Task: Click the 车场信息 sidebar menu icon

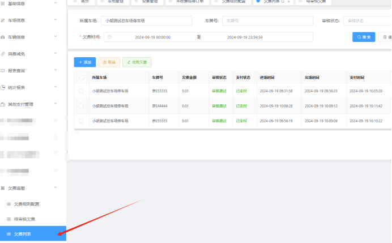Action: (3, 20)
